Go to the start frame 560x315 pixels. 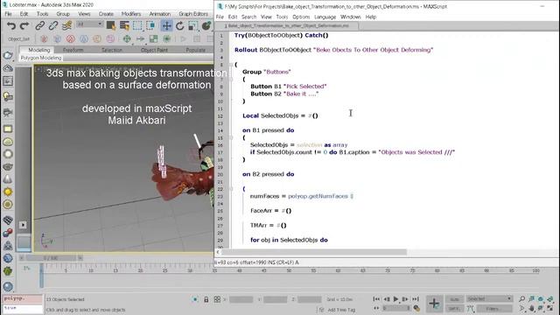pyautogui.click(x=376, y=299)
